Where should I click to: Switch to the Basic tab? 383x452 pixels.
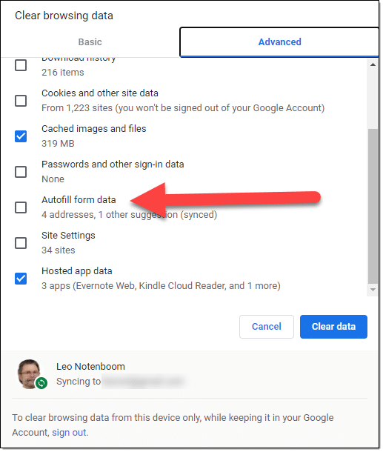(90, 42)
